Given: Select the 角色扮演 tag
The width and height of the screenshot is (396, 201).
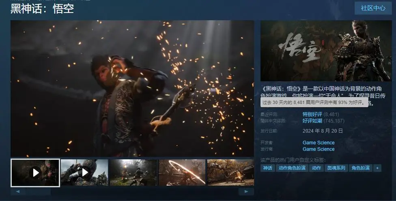Looking at the screenshot, I should [x=361, y=168].
